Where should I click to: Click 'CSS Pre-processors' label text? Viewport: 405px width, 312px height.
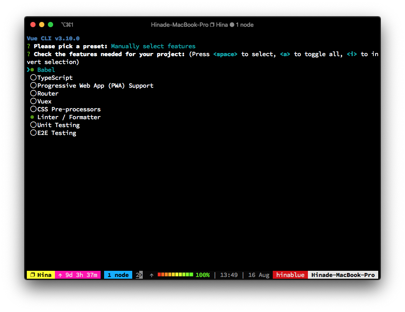[69, 110]
